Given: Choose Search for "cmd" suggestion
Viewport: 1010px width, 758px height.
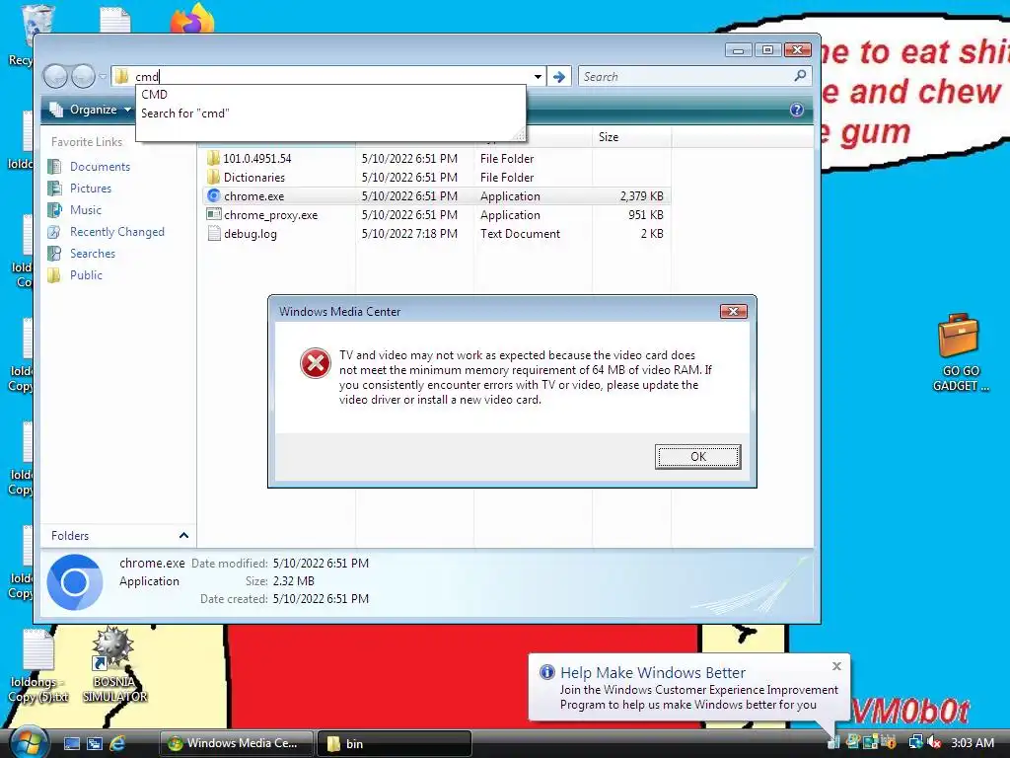Looking at the screenshot, I should (x=330, y=114).
